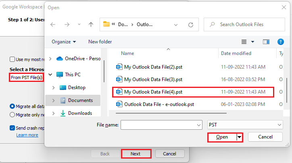Open the PST file type dropdown
Image resolution: width=292 pixels, height=163 pixels.
coord(245,125)
